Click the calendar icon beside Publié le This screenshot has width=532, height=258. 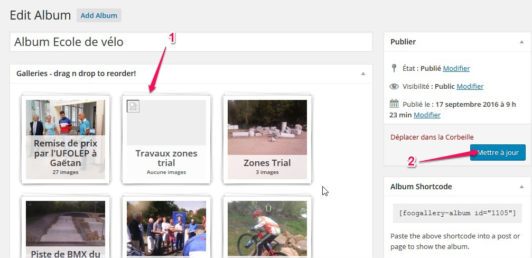394,104
